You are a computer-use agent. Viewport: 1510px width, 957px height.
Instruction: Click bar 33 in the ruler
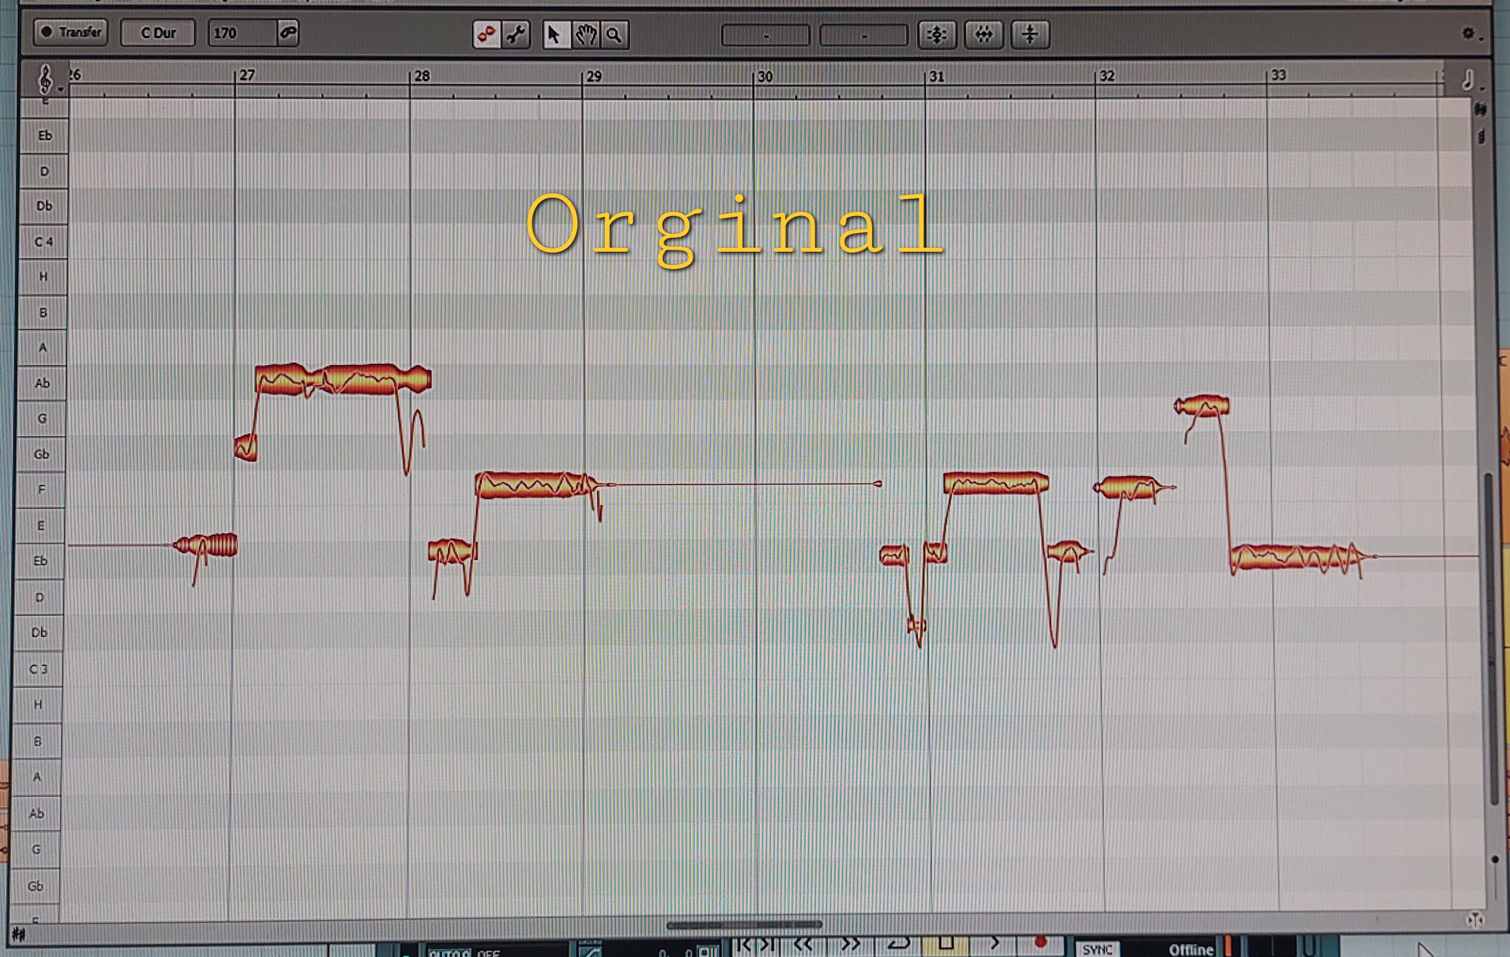[x=1278, y=75]
